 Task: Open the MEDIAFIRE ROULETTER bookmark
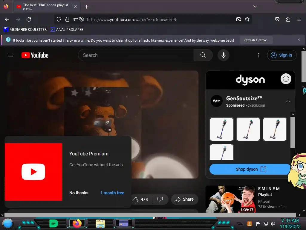click(25, 30)
